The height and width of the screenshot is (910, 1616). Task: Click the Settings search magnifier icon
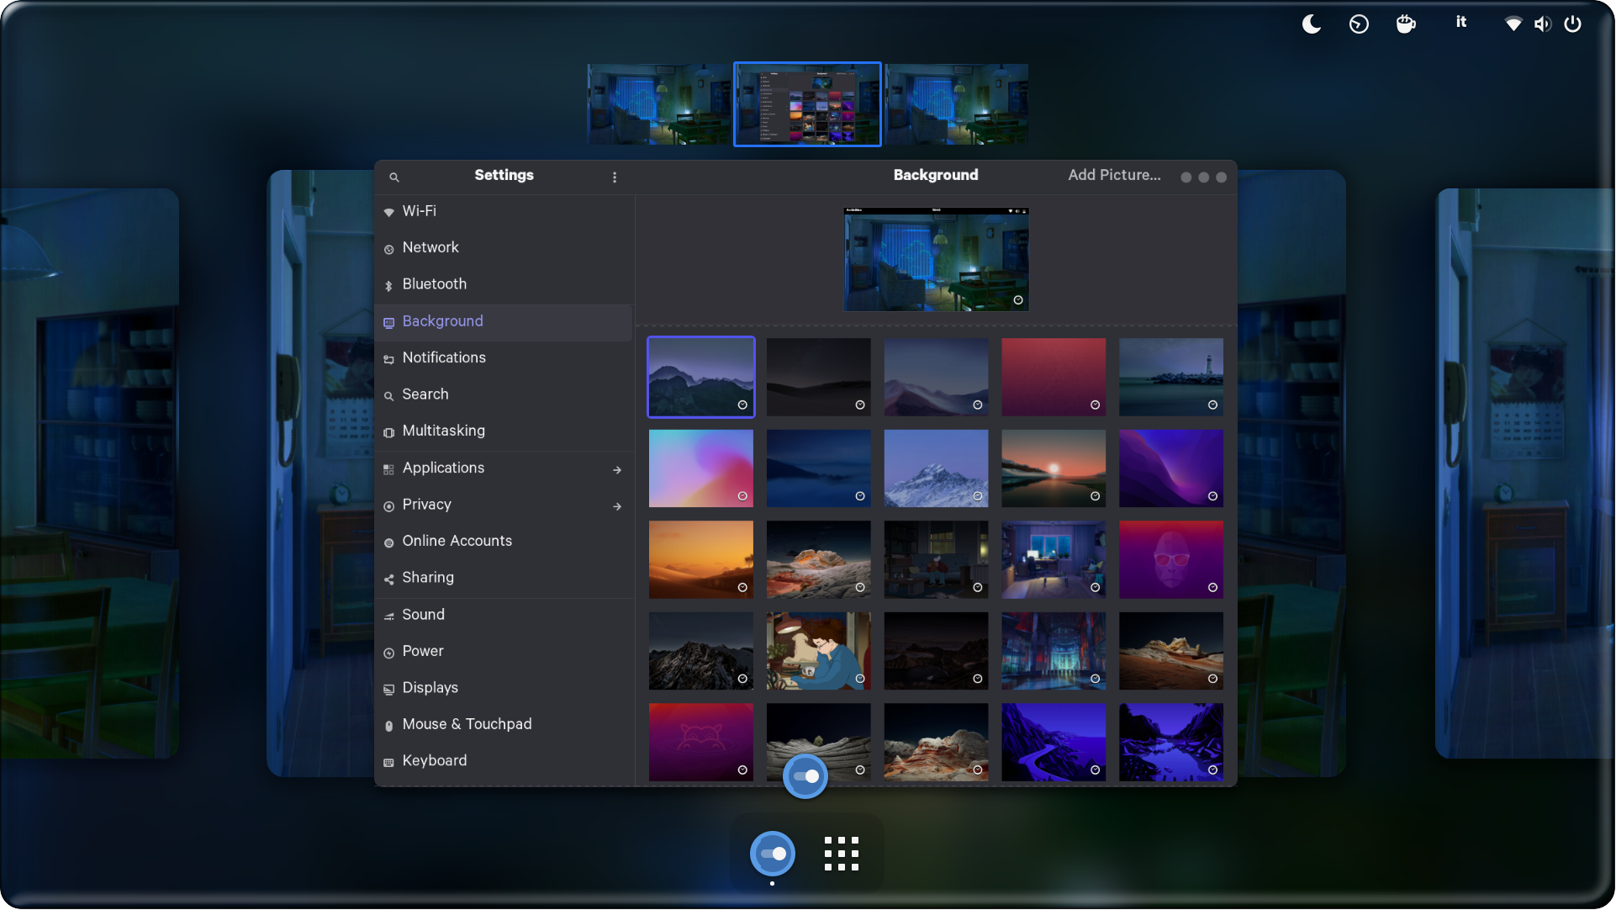click(394, 177)
